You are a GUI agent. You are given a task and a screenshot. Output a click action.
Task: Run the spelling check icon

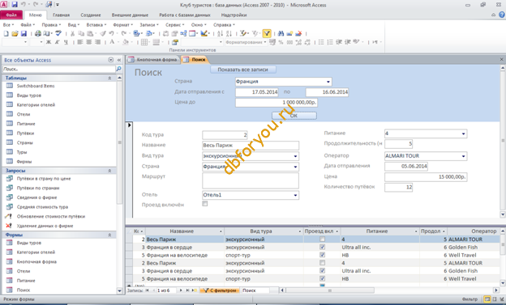point(58,33)
